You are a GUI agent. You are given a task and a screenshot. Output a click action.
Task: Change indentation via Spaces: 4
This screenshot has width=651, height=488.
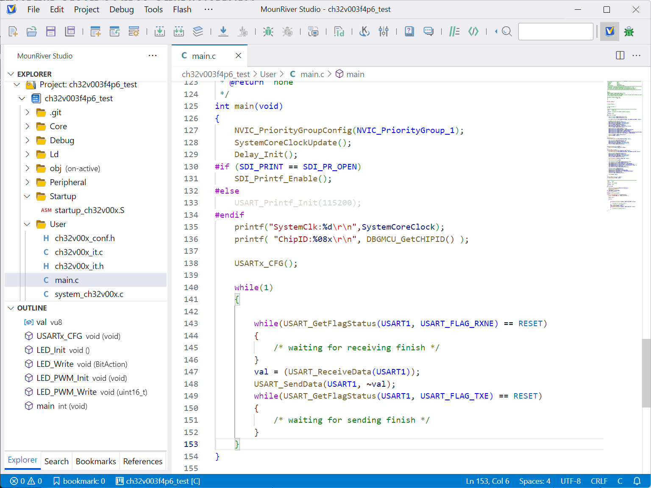pyautogui.click(x=535, y=481)
